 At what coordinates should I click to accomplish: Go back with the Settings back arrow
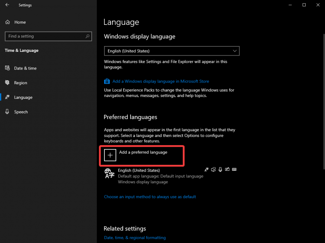pos(7,5)
